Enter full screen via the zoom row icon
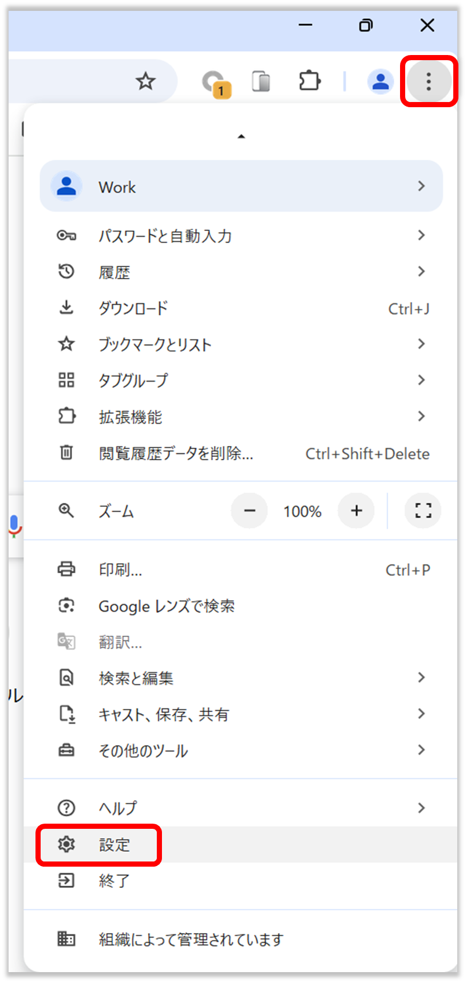Viewport: 467px width, 983px height. (x=422, y=510)
